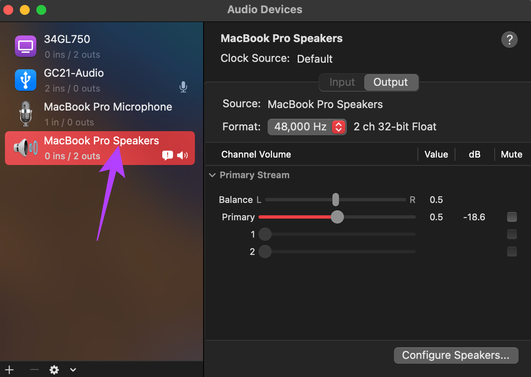Screen dimensions: 531x377
Task: Mute the Primary channel checkbox
Action: pos(512,217)
